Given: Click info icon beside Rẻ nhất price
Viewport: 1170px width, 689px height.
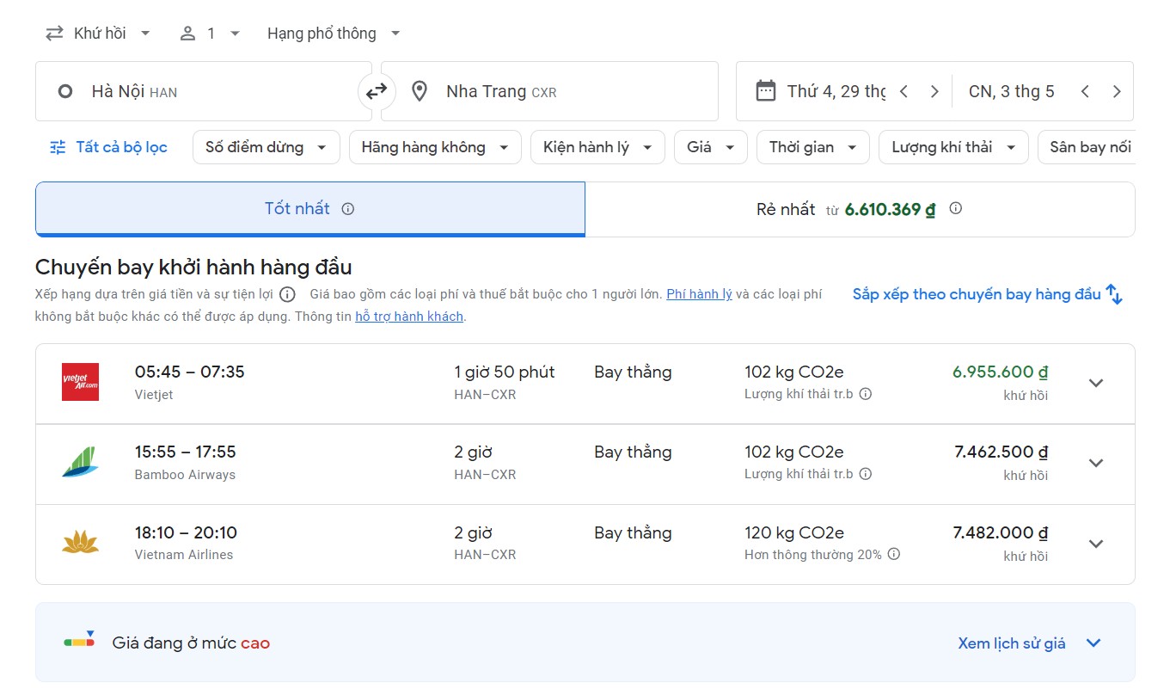Looking at the screenshot, I should (x=955, y=208).
